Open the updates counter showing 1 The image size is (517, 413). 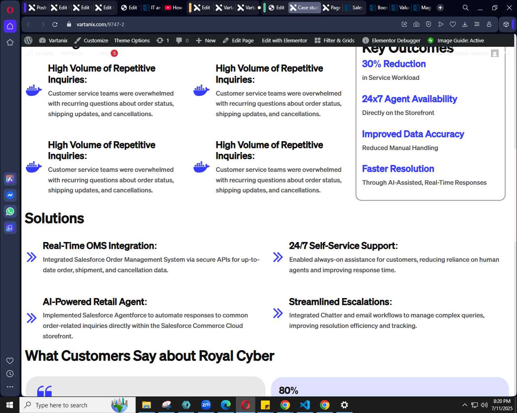163,40
